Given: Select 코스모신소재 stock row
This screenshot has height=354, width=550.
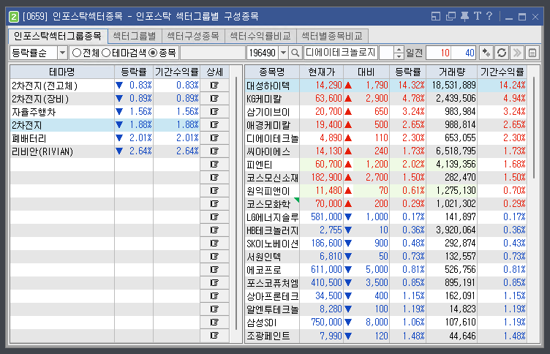Looking at the screenshot, I should (x=386, y=178).
